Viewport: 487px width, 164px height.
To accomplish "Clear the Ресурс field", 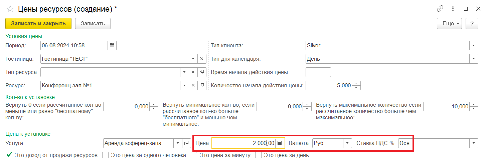I will coord(193,86).
